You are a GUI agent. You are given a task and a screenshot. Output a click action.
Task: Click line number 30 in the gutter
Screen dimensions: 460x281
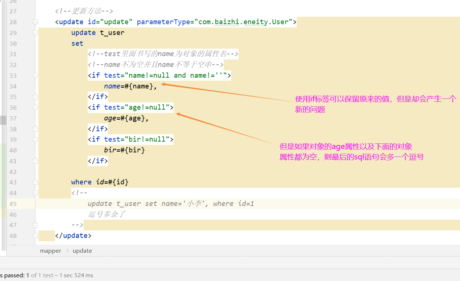[x=13, y=43]
